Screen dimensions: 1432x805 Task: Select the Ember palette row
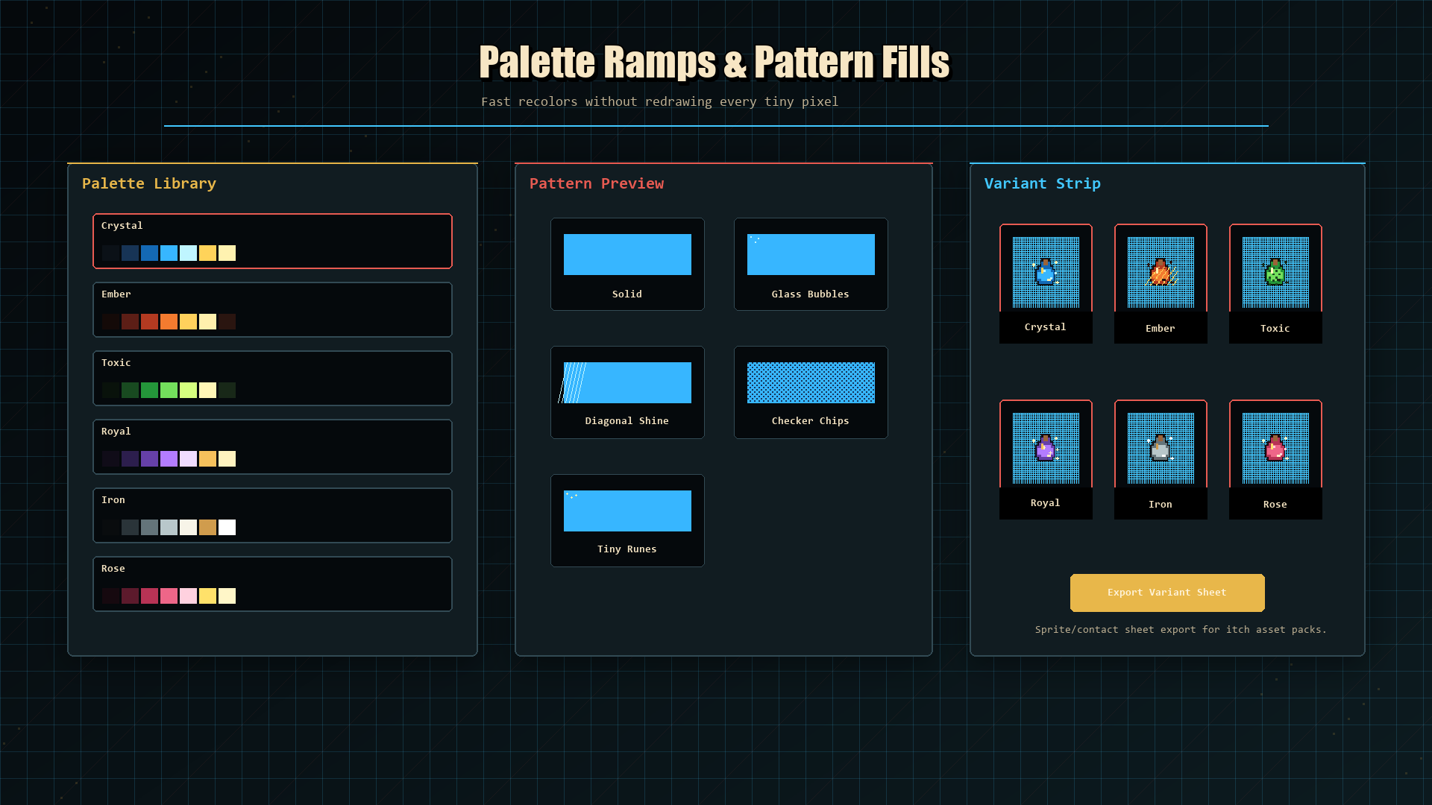point(272,309)
